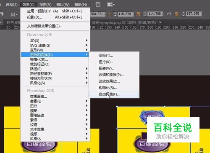
Task: Switch to the 棕色星 document tab
Action: pos(13,22)
